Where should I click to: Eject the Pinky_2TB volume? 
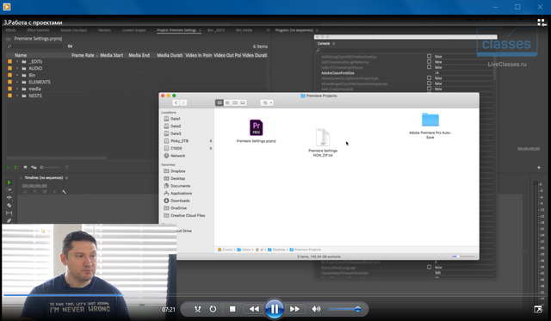click(210, 141)
